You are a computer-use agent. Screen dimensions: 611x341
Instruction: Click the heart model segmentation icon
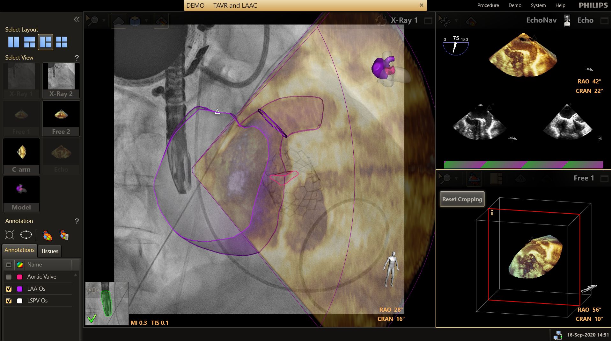pyautogui.click(x=47, y=235)
